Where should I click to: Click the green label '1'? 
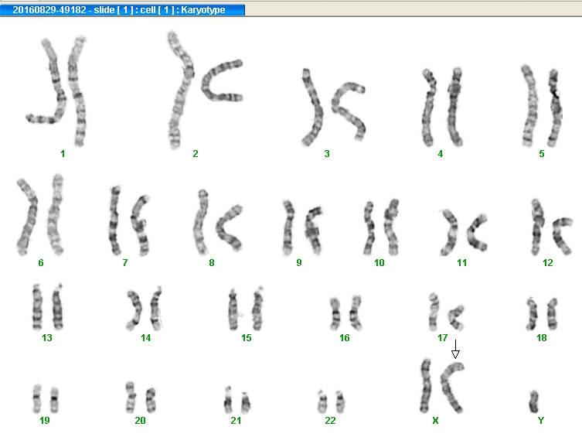pos(63,153)
